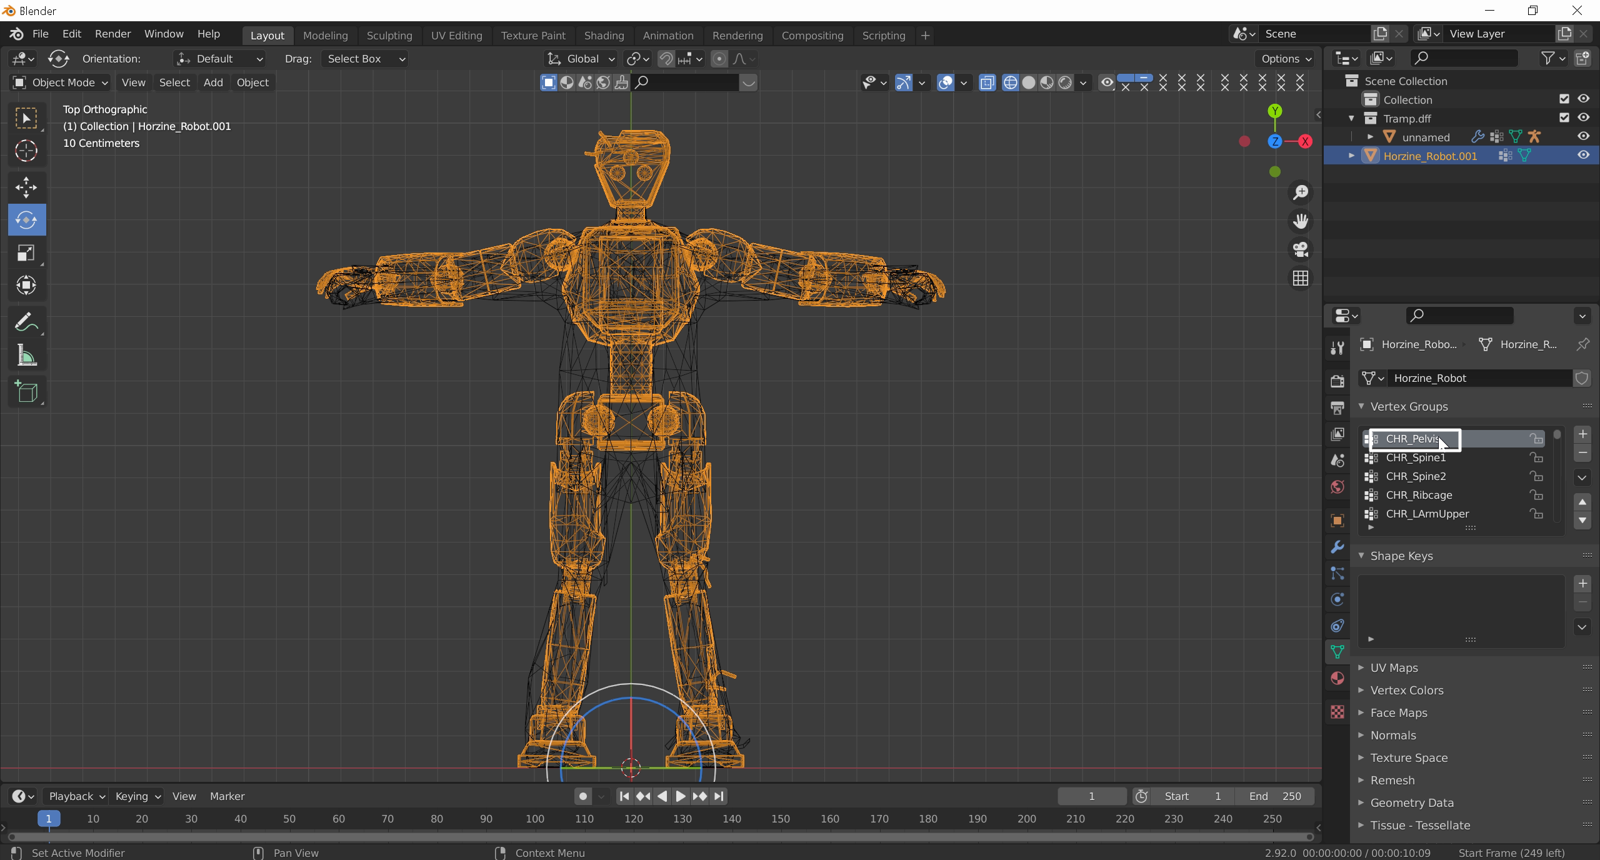1600x860 pixels.
Task: Select the Scale tool
Action: tap(26, 253)
